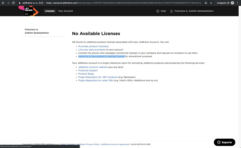Click the browser forward arrow
Viewport: 241px width, 148px height.
tap(8, 3)
